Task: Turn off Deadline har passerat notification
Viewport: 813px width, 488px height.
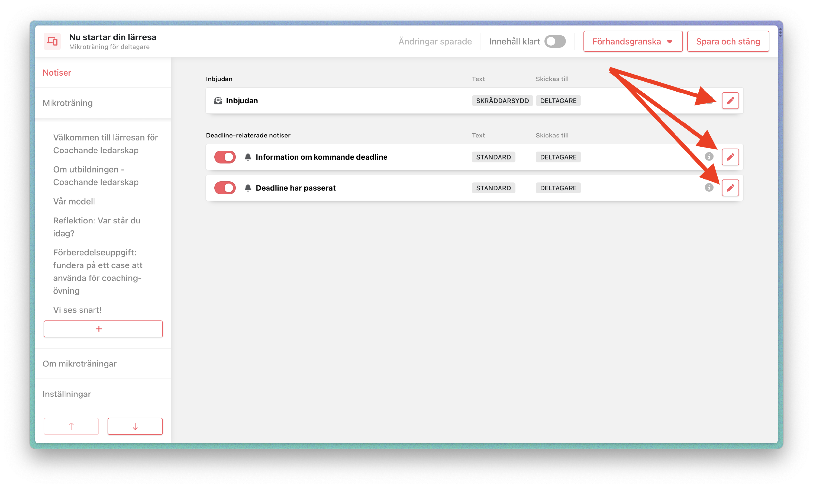Action: click(x=225, y=188)
